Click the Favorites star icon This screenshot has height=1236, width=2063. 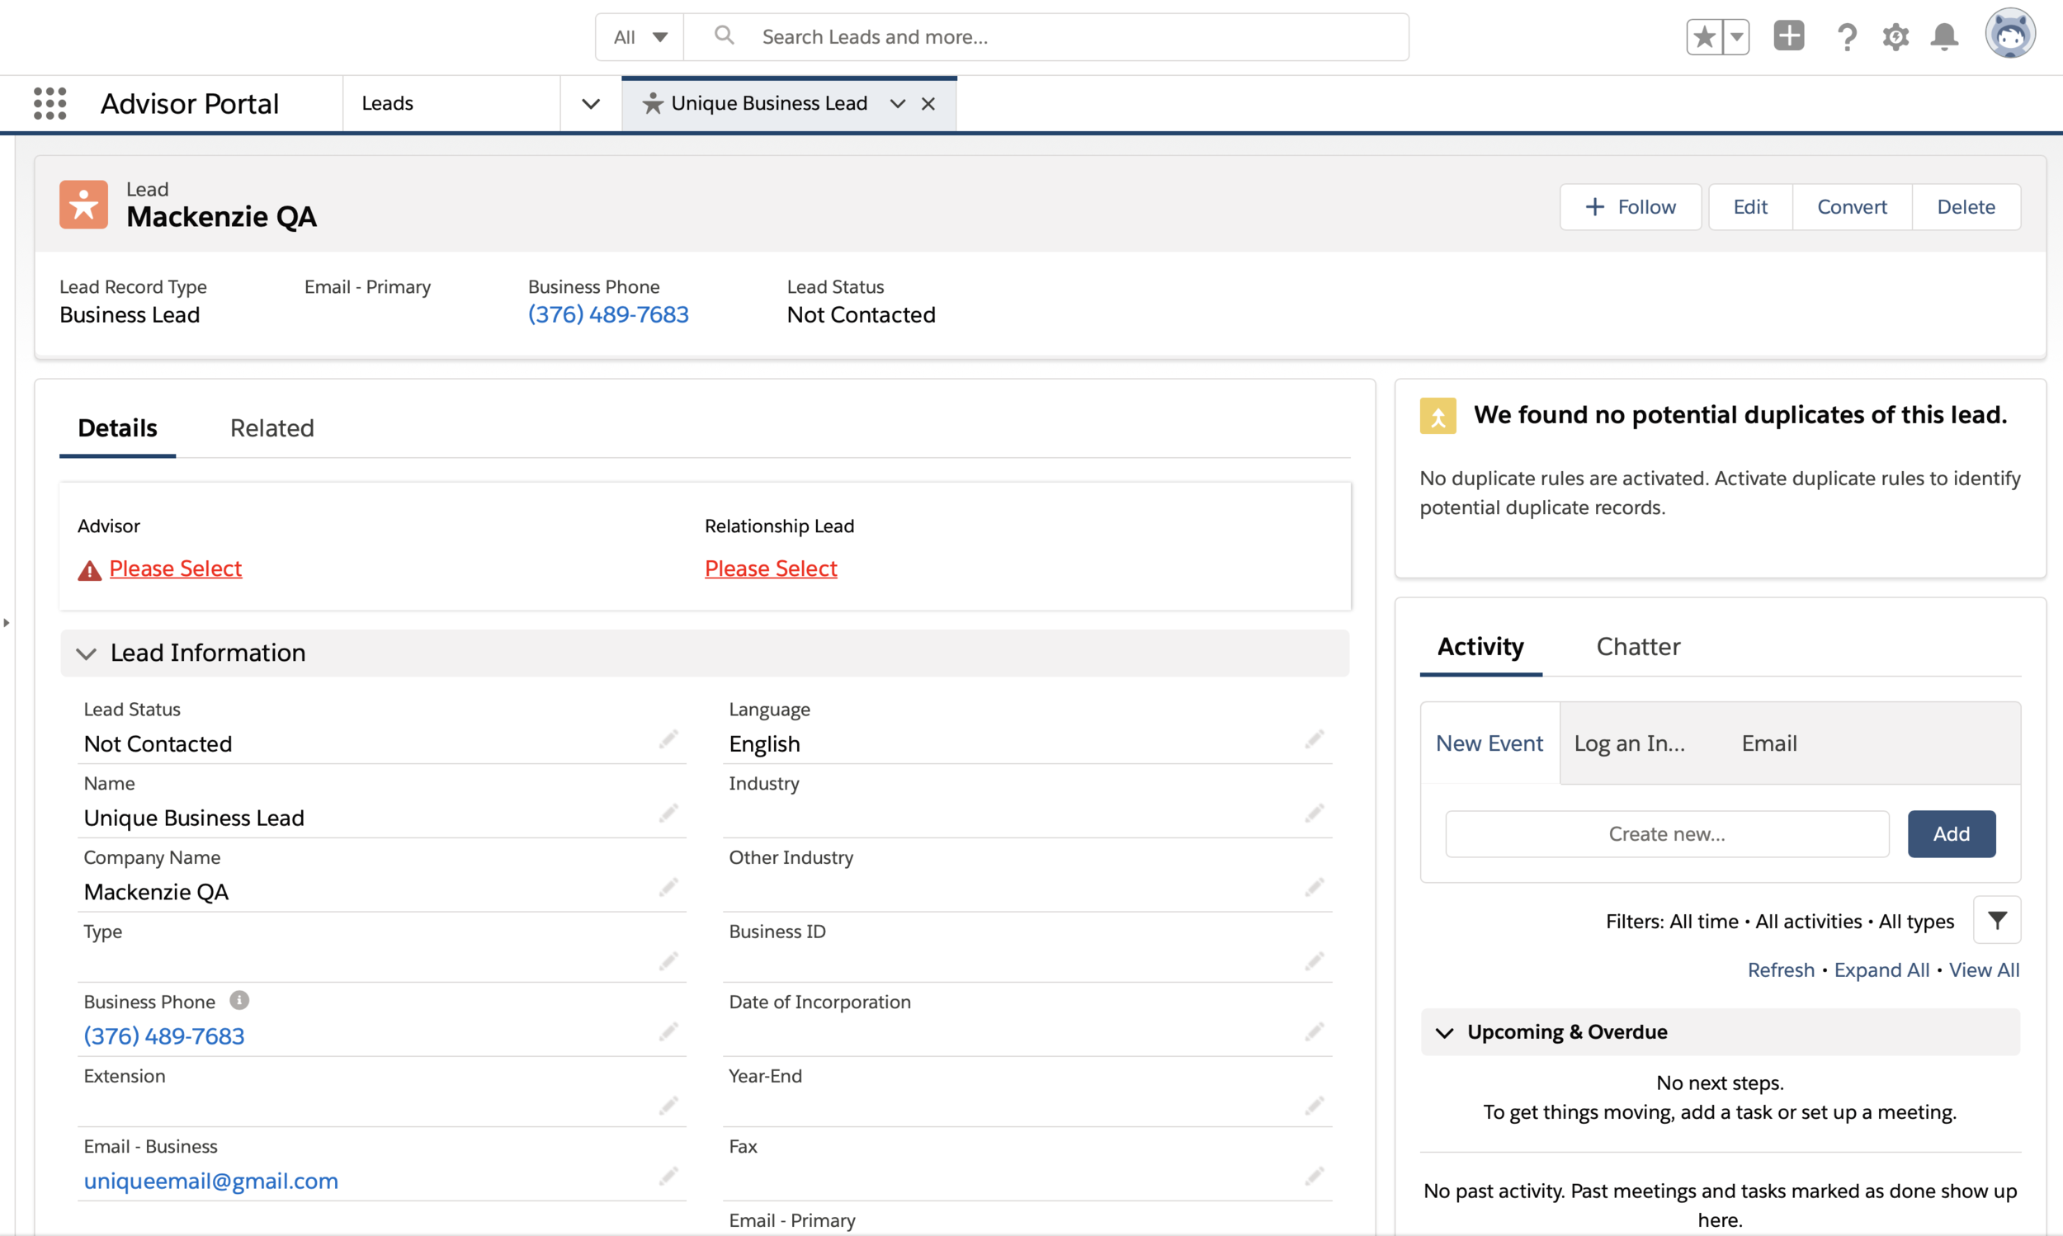(1704, 36)
